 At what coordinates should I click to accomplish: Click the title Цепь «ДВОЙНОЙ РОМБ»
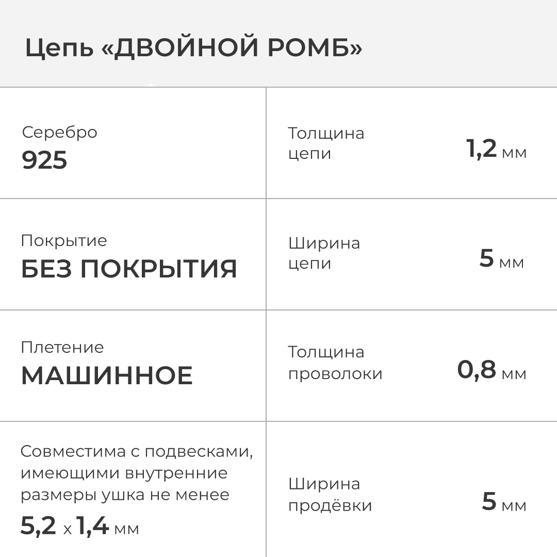pyautogui.click(x=193, y=49)
